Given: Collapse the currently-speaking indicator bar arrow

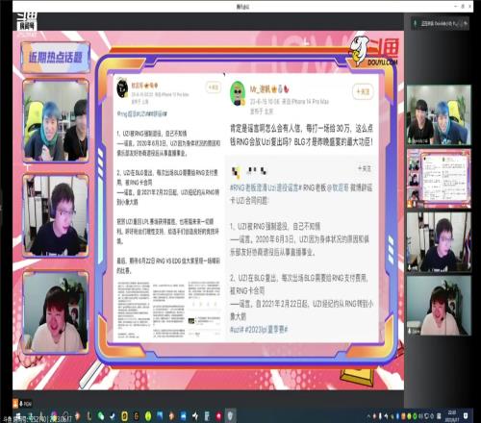Looking at the screenshot, I should pyautogui.click(x=466, y=23).
